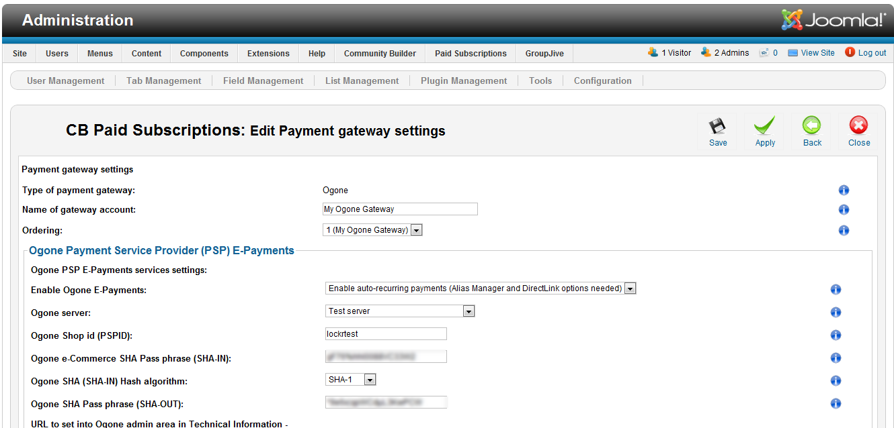Go to Tab Management
The width and height of the screenshot is (894, 428).
pos(164,81)
